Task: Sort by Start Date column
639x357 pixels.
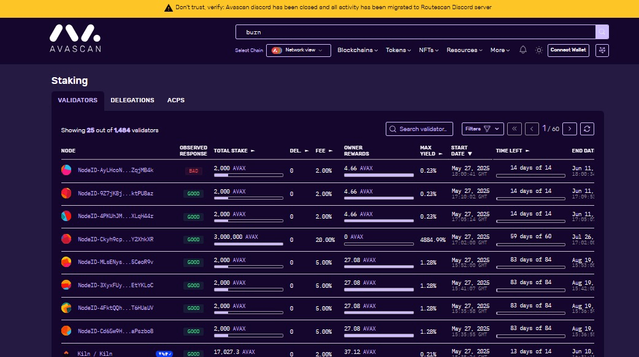Action: tap(461, 151)
